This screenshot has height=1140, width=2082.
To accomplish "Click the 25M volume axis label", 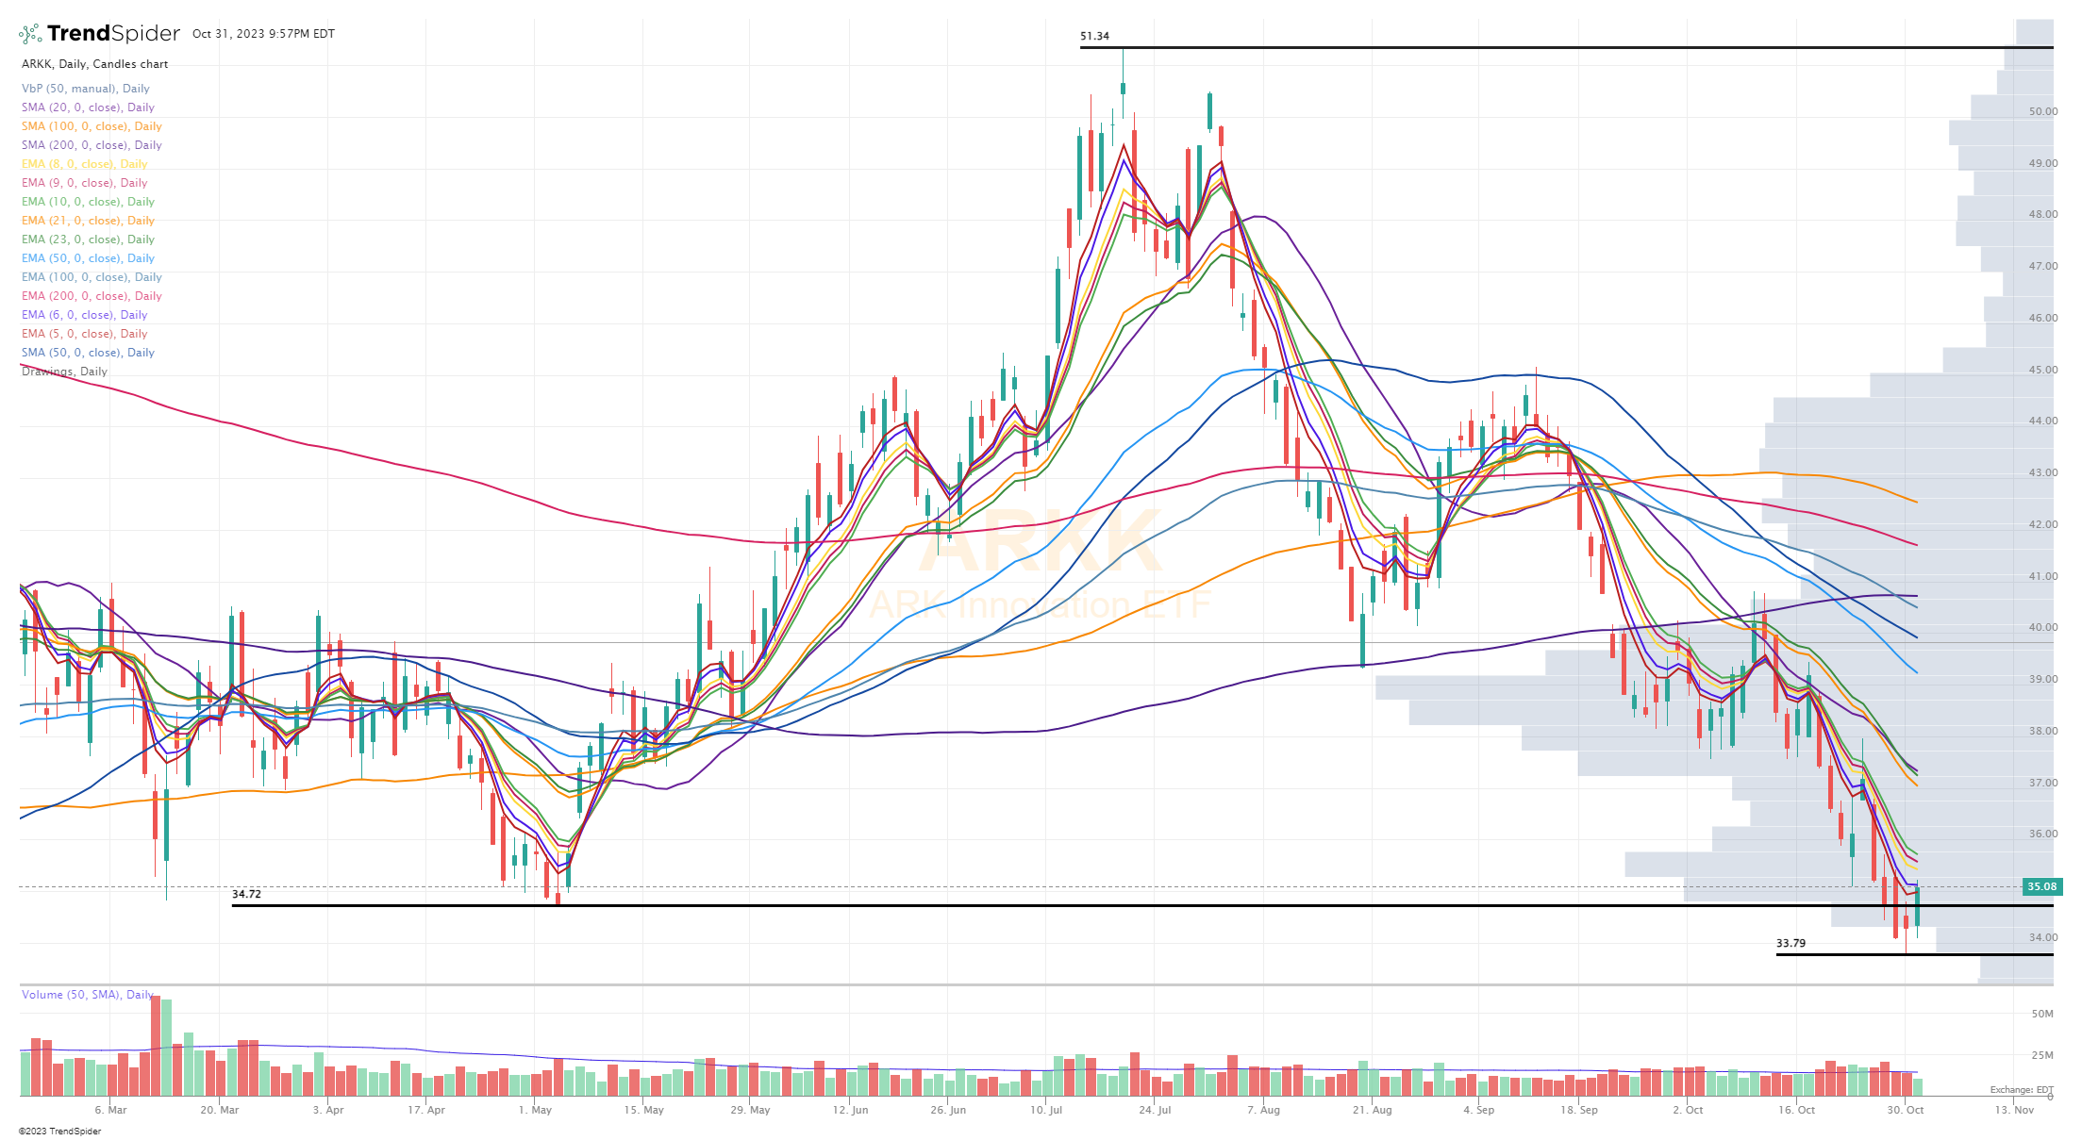I will pos(2042,1055).
